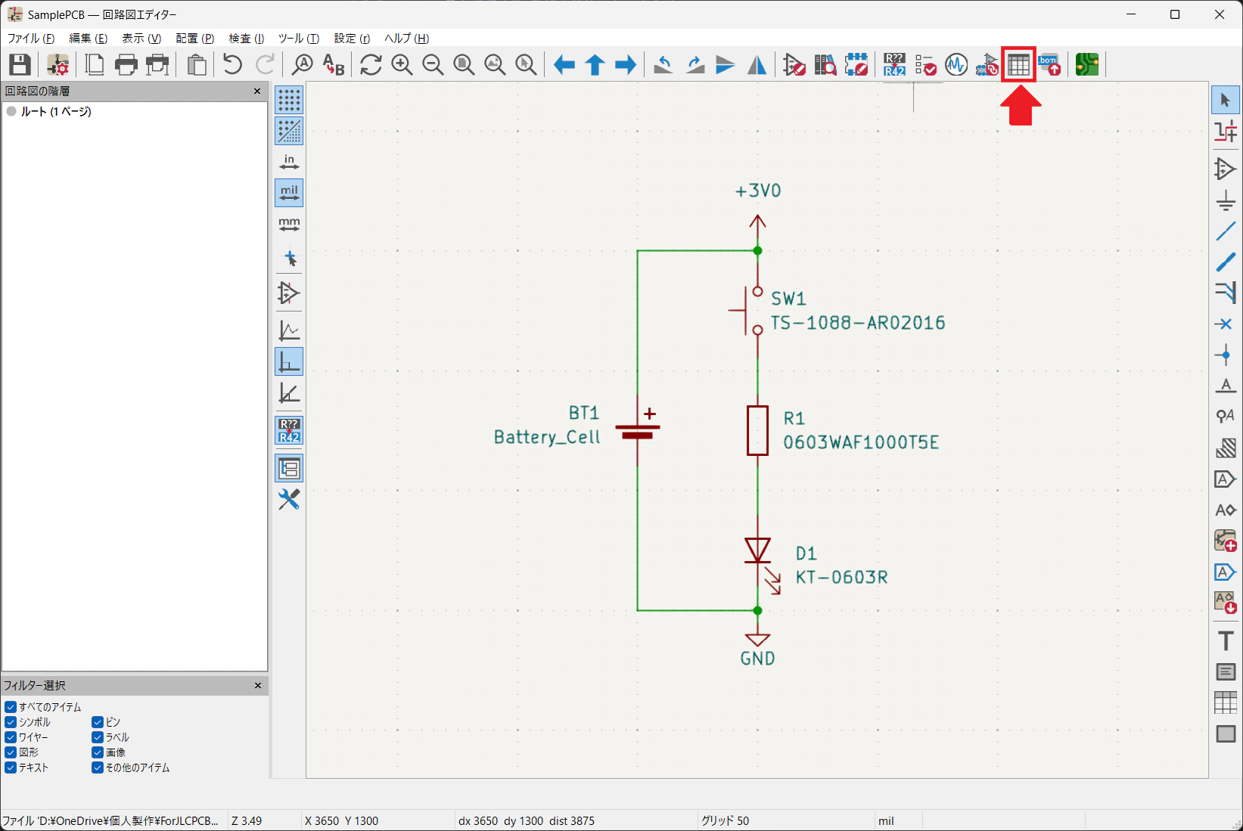Open the PCB editor
1243x831 pixels.
pos(1087,65)
